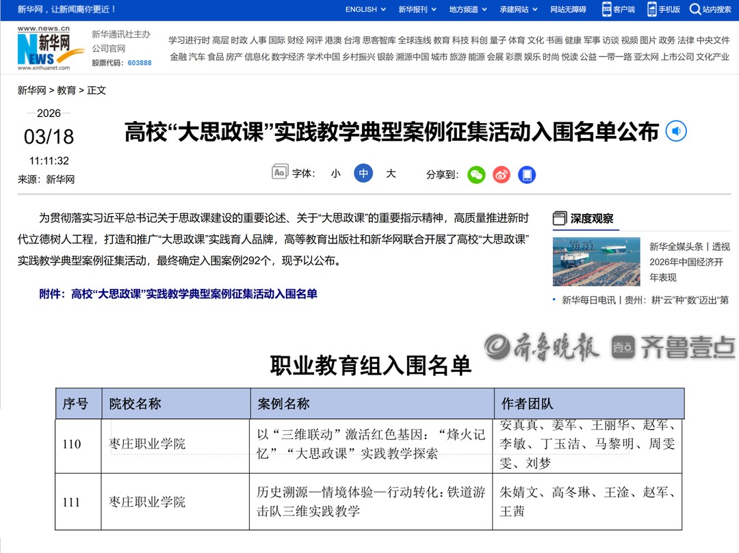Open the cargo port news thumbnail
This screenshot has height=553, width=739.
(x=596, y=261)
